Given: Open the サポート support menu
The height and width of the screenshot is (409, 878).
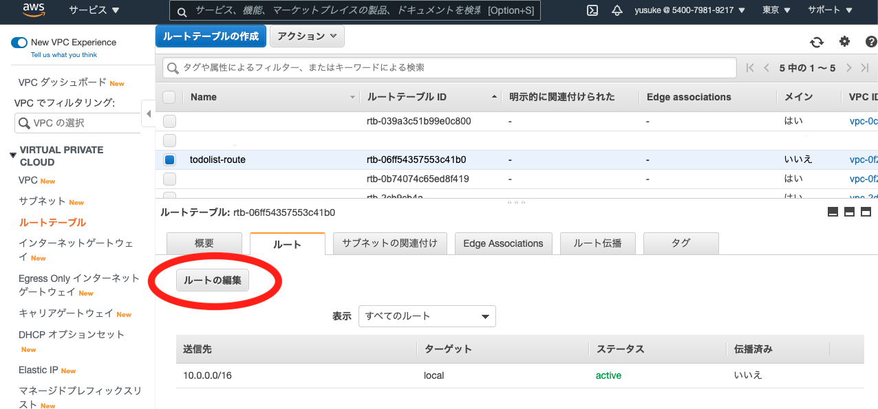Looking at the screenshot, I should tap(831, 10).
